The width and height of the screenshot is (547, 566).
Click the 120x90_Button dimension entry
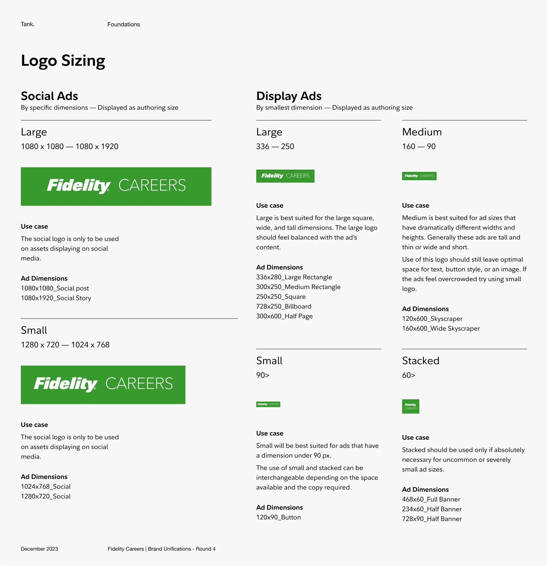tap(278, 518)
